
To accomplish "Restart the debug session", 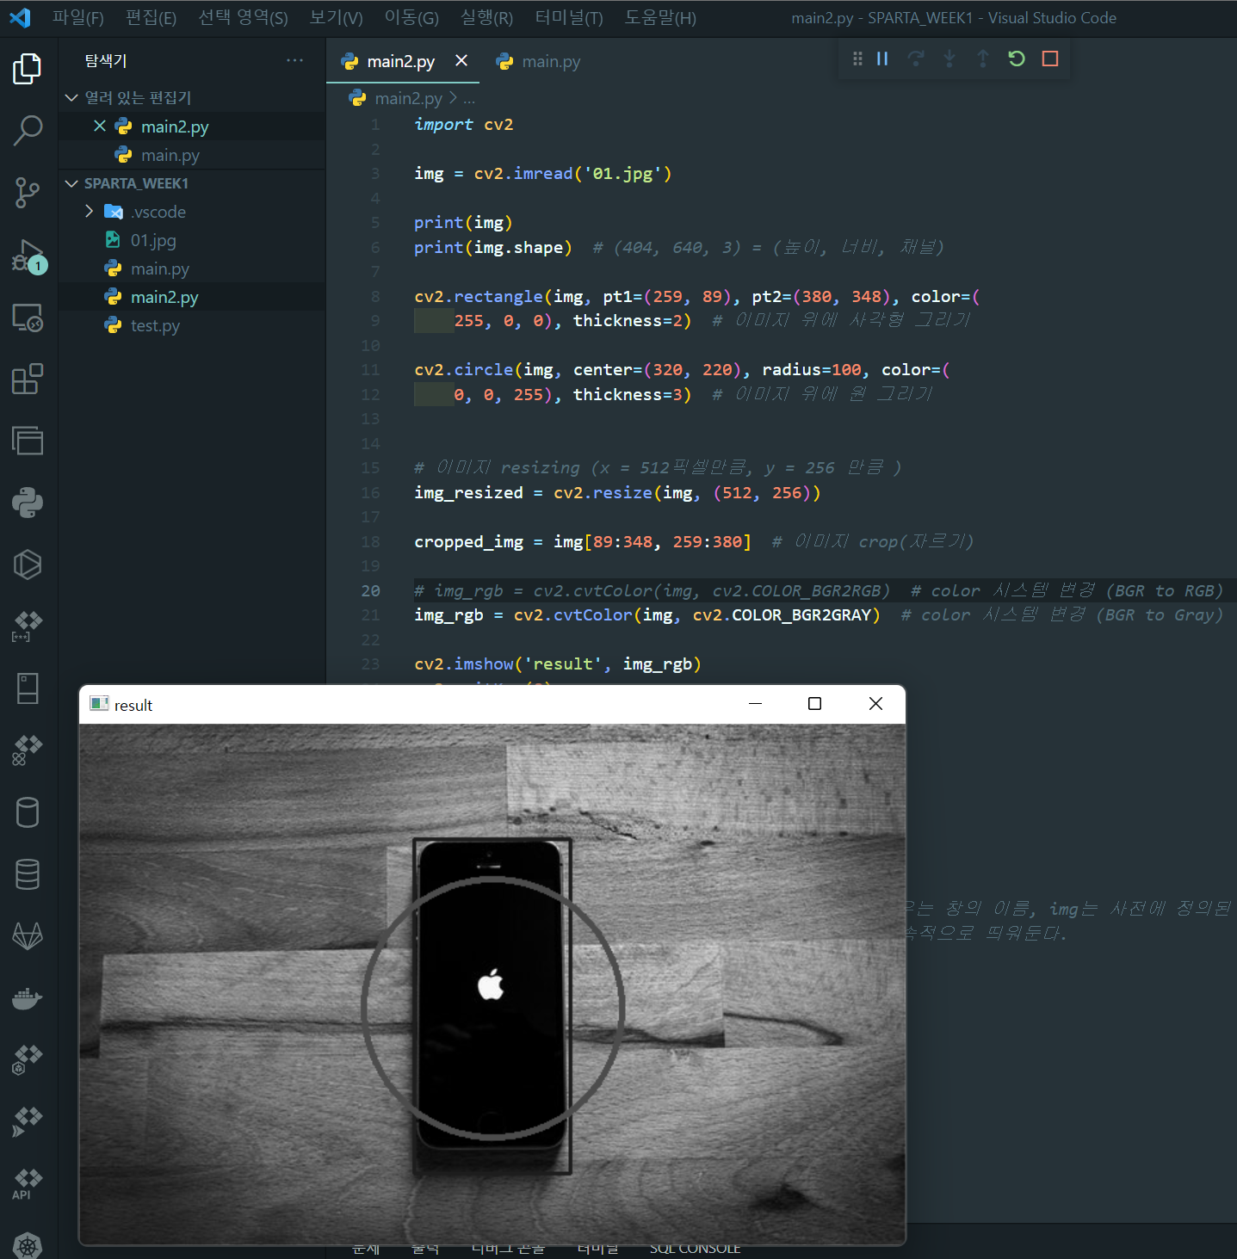I will point(1017,59).
